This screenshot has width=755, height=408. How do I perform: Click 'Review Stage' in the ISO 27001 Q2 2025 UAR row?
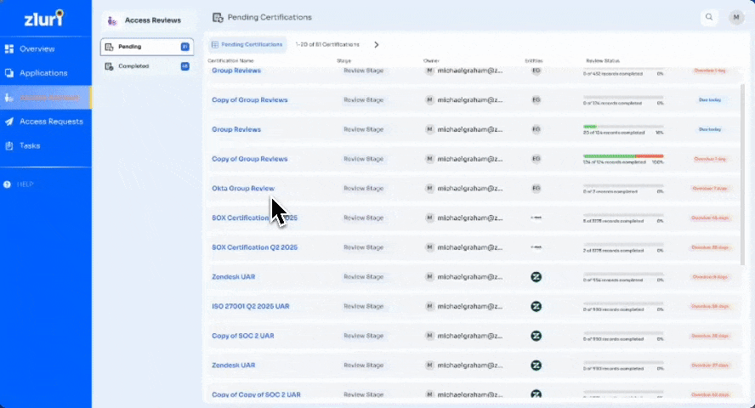tap(364, 306)
